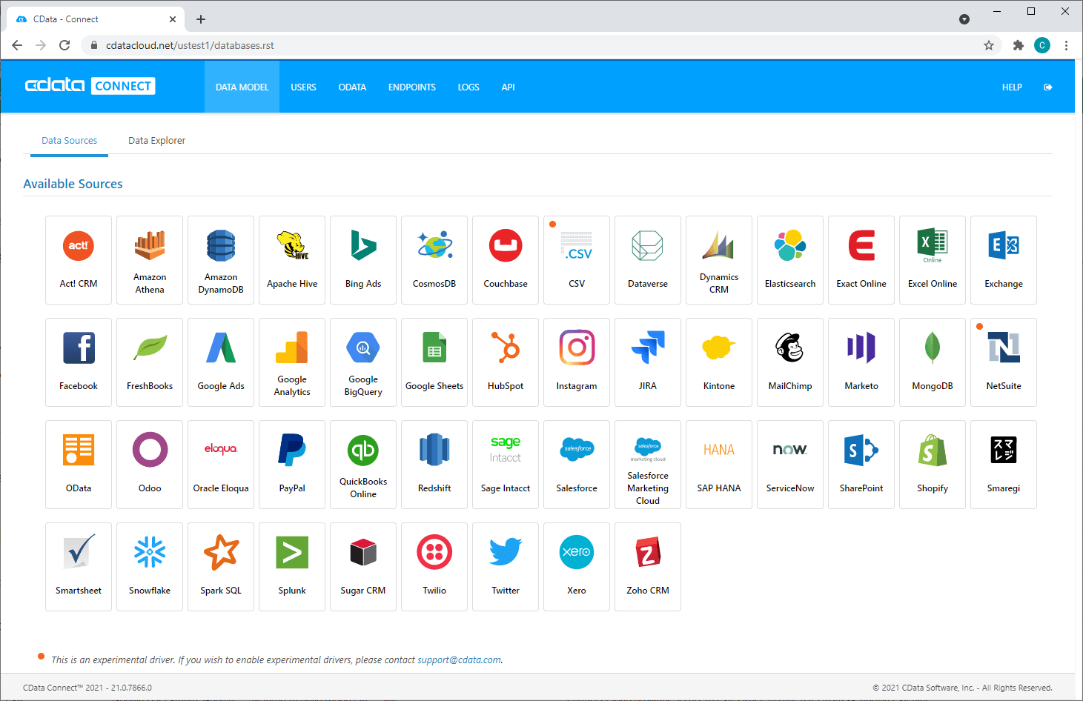Select the MongoDB data source
The width and height of the screenshot is (1083, 701).
(x=933, y=362)
